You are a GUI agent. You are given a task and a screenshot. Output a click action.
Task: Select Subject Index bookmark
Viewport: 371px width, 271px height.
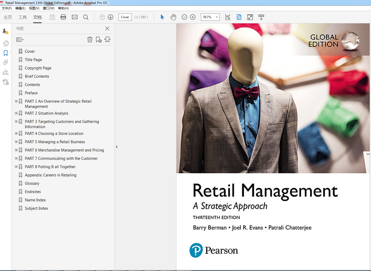36,208
